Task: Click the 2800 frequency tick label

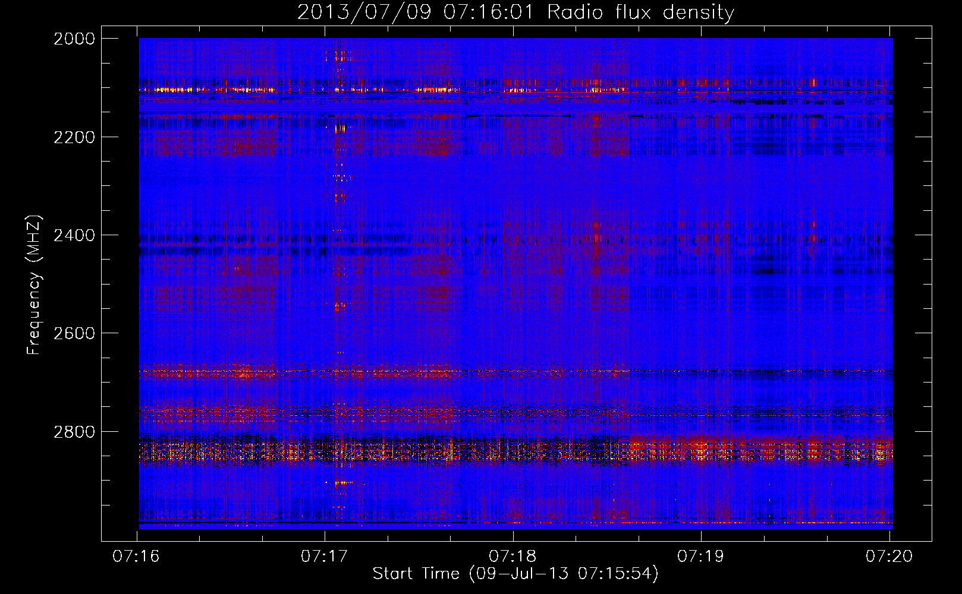Action: coord(74,432)
